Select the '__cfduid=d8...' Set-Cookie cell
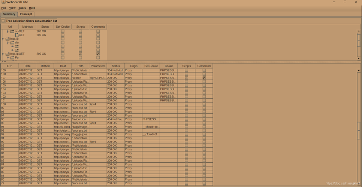 tap(151, 127)
